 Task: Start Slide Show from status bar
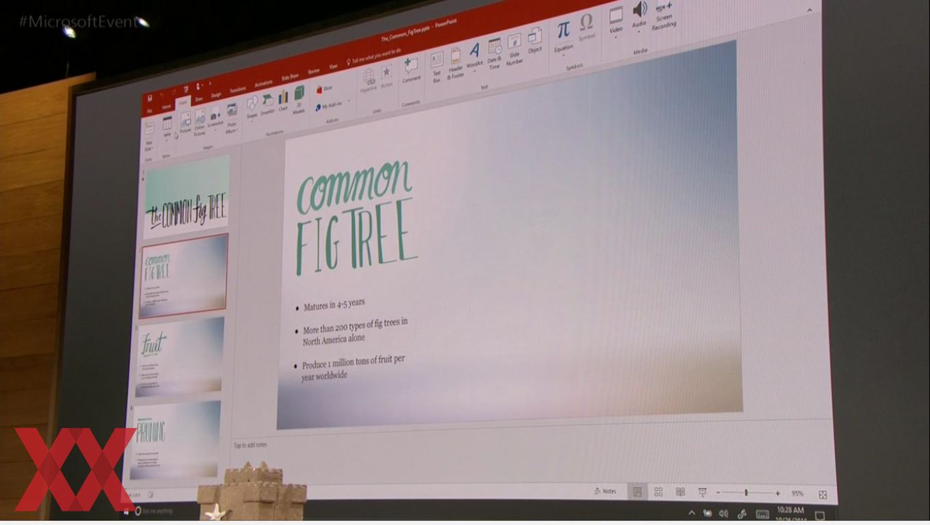coord(702,492)
